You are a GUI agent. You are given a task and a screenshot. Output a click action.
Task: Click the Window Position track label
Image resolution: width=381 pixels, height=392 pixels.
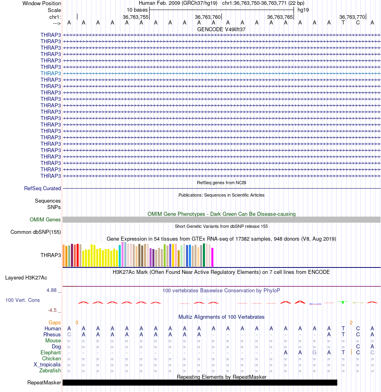[x=42, y=3]
